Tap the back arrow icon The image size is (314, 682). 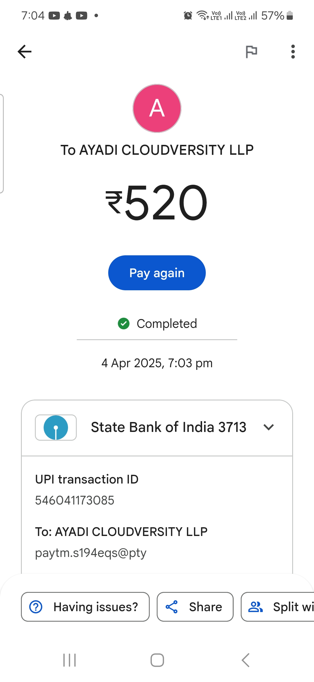pos(25,52)
